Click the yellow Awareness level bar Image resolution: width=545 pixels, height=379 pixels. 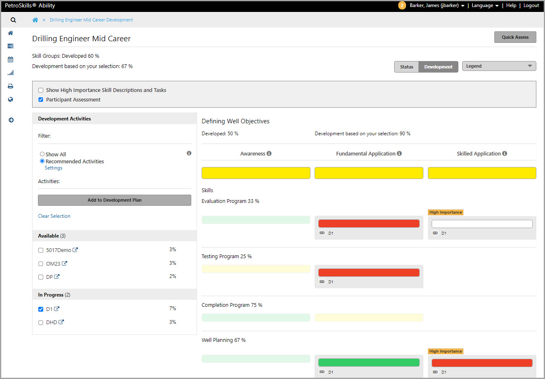[x=256, y=173]
